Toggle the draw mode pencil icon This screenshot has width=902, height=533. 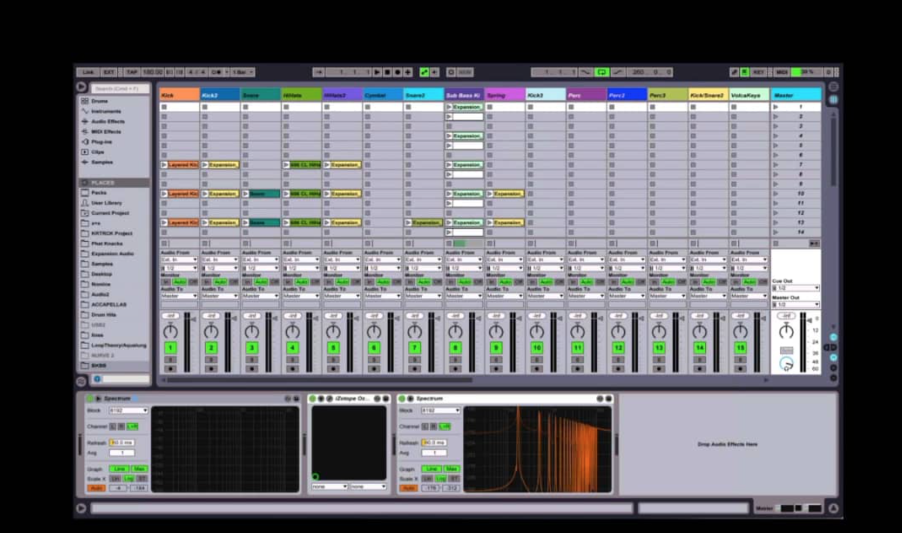pos(734,72)
